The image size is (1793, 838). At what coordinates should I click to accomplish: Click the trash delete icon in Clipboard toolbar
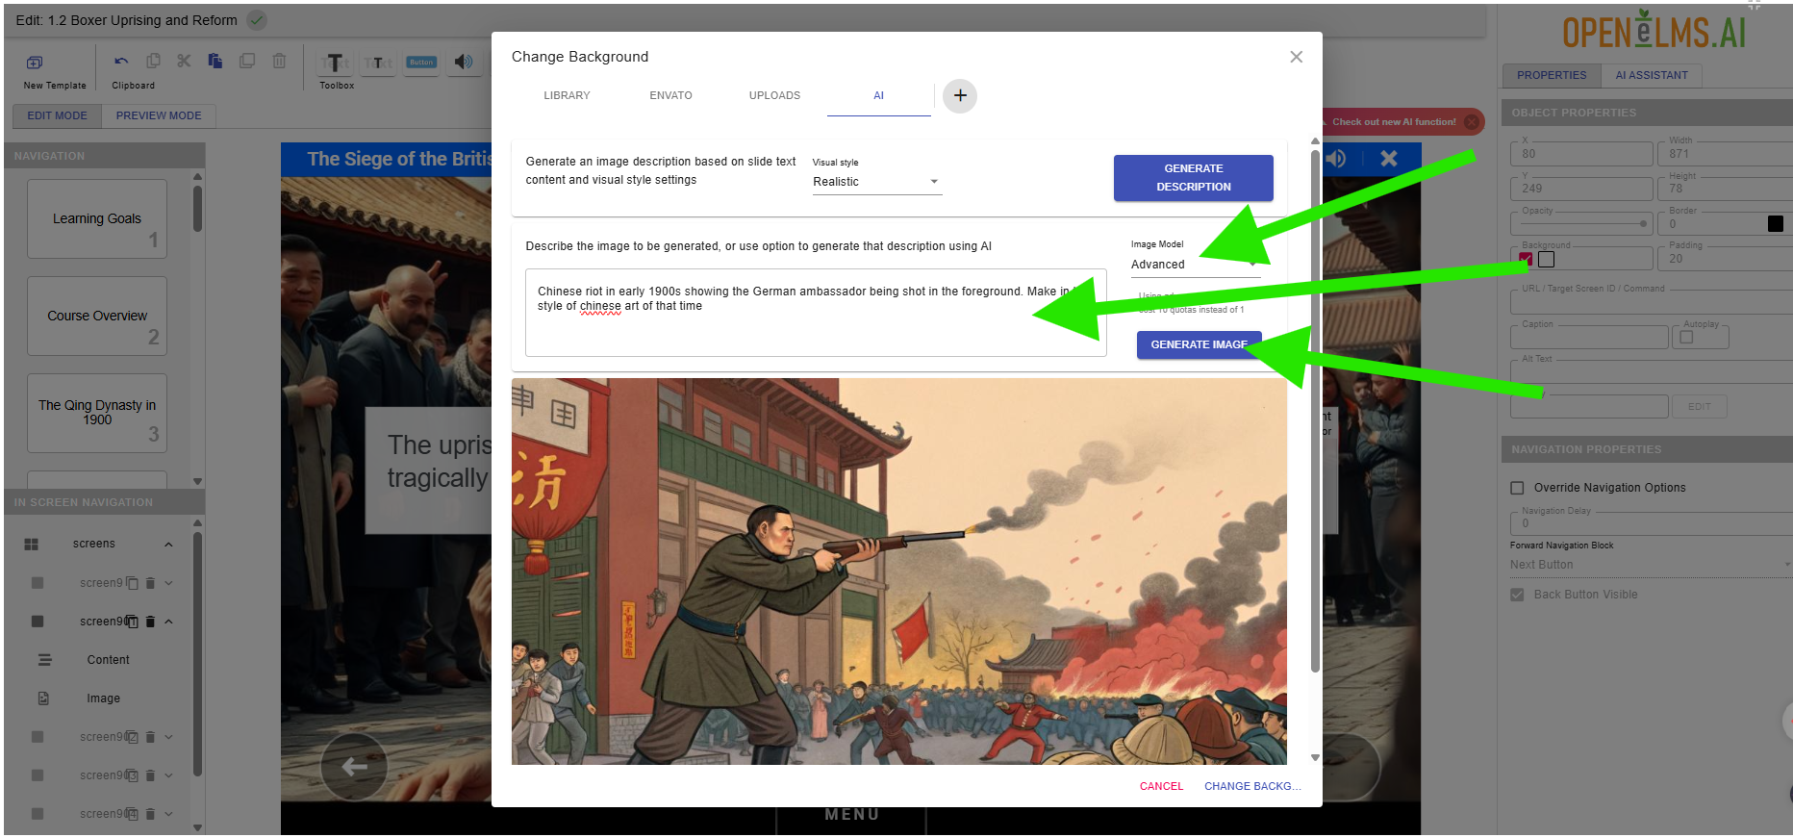tap(279, 61)
